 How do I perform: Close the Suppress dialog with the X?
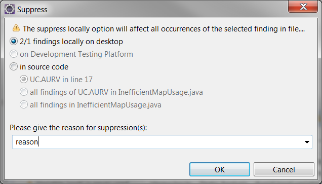303,7
